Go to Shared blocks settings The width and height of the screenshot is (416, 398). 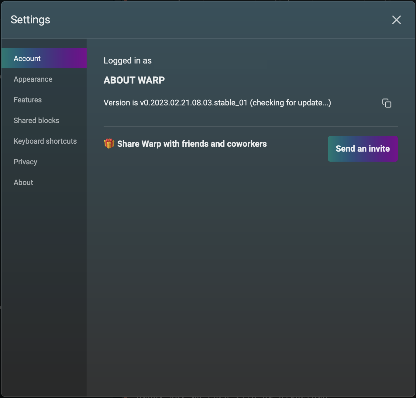[x=36, y=121]
